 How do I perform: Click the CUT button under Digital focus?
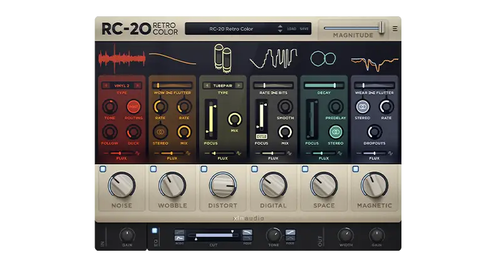pos(261,136)
